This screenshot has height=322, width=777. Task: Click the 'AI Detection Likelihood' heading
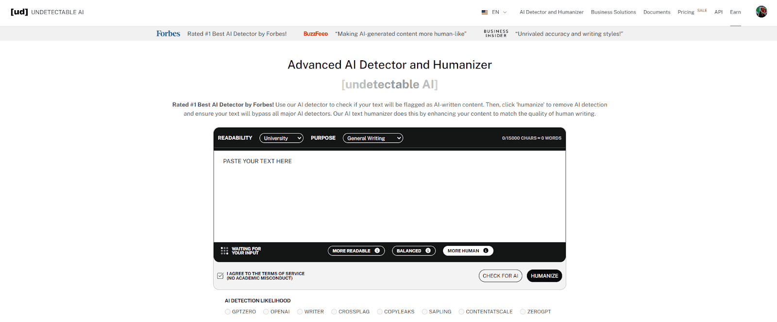[258, 301]
